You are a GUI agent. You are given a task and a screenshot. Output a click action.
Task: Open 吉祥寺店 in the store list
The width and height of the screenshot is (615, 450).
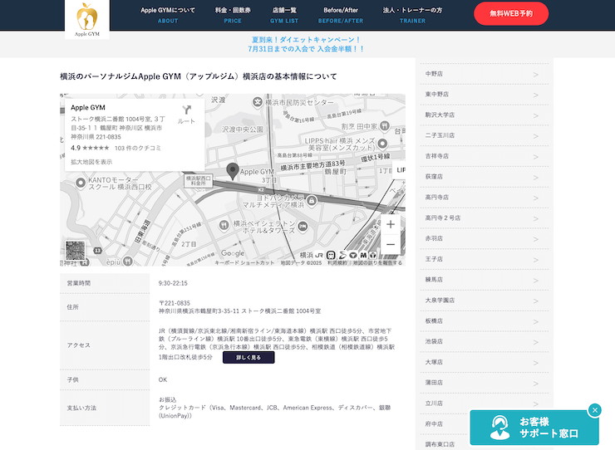(484, 156)
